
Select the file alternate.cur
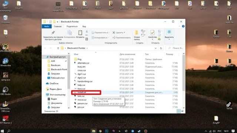[83, 63]
